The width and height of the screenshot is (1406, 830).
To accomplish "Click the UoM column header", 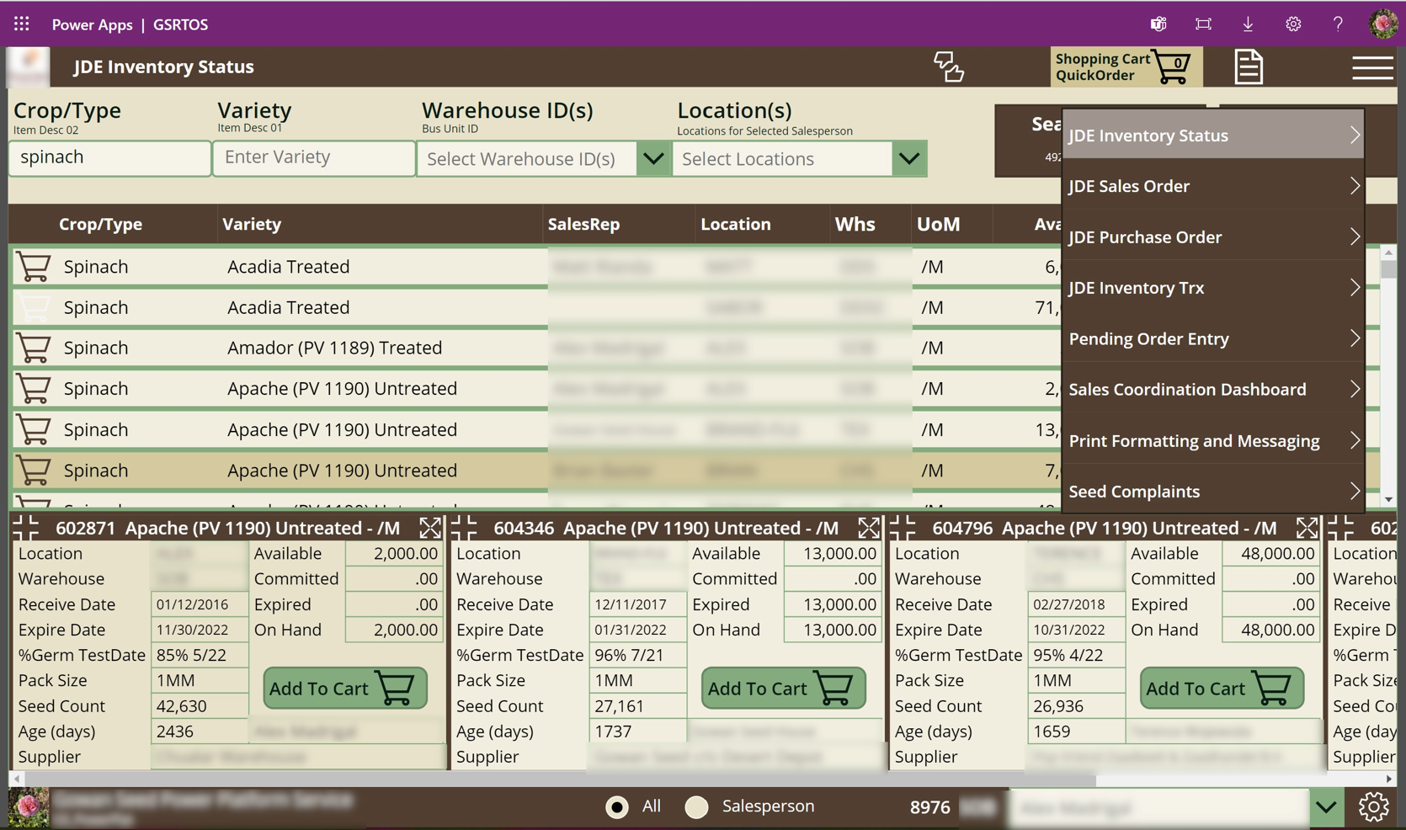I will [x=938, y=224].
